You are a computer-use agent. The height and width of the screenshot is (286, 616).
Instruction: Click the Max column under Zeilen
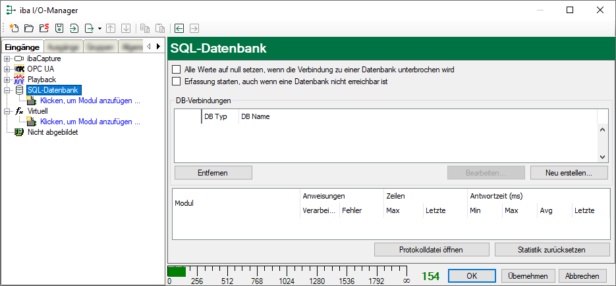pos(403,210)
